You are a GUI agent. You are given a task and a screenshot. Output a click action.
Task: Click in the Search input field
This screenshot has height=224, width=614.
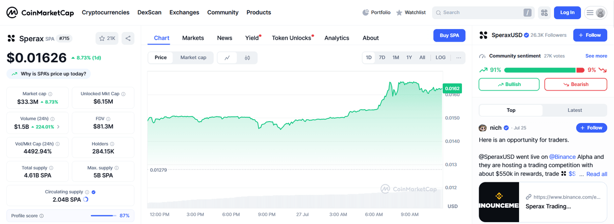point(480,12)
